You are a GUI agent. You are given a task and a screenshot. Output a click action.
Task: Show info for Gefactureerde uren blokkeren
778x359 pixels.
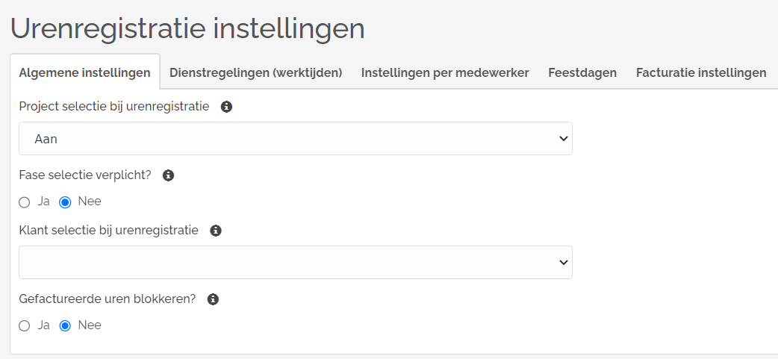point(213,299)
